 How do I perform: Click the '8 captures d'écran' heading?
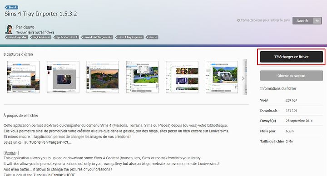(x=18, y=54)
